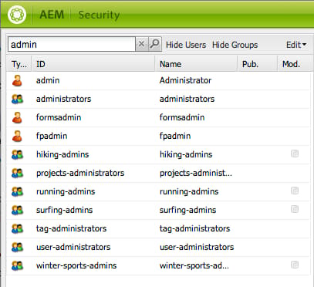
Task: Sort by the Ty... column header
Action: [x=19, y=64]
